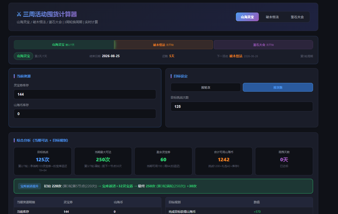This screenshot has width=338, height=214.
Task: Click the remaining days value 5天
Action: 172,56
